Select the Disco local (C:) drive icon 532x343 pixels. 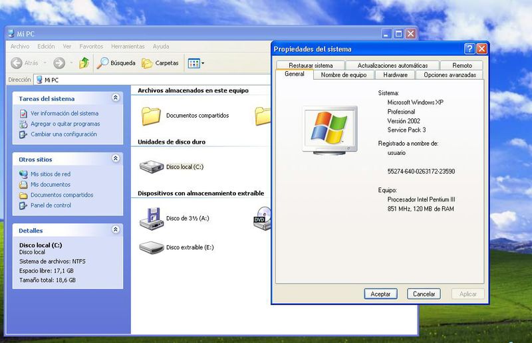coord(152,167)
